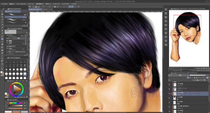Click the layer opacity slider
The width and height of the screenshot is (210, 113).
pos(198,75)
